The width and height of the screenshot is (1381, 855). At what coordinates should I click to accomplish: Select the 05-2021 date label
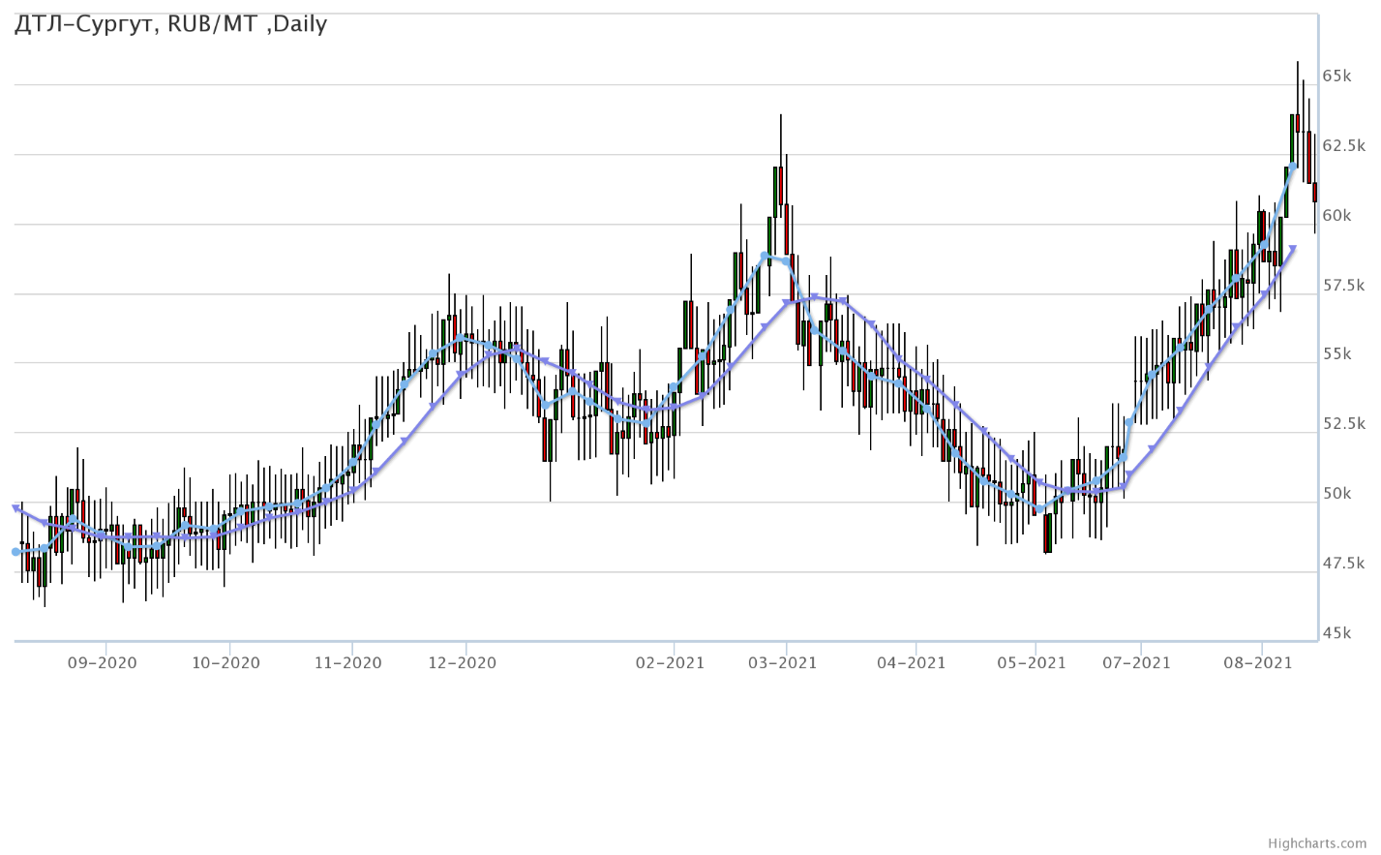[1032, 663]
